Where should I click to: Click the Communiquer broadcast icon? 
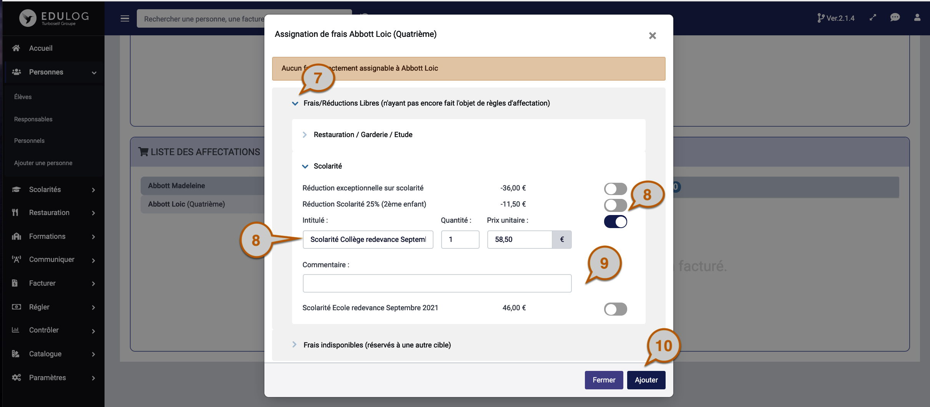tap(16, 259)
